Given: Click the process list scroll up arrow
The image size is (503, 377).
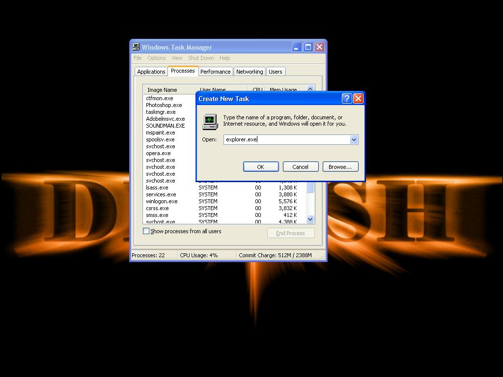Looking at the screenshot, I should pos(310,88).
